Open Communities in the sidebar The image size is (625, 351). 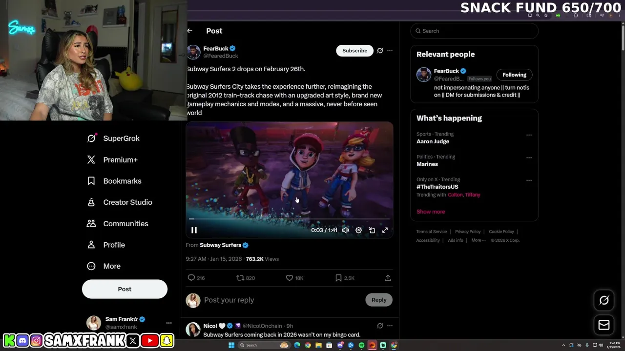pos(117,224)
